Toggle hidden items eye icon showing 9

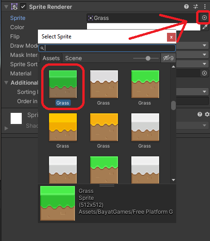click(x=168, y=58)
